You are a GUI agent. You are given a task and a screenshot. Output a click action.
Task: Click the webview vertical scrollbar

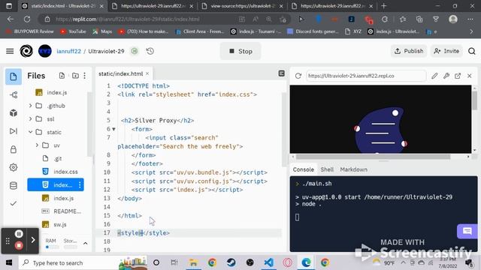click(x=474, y=100)
